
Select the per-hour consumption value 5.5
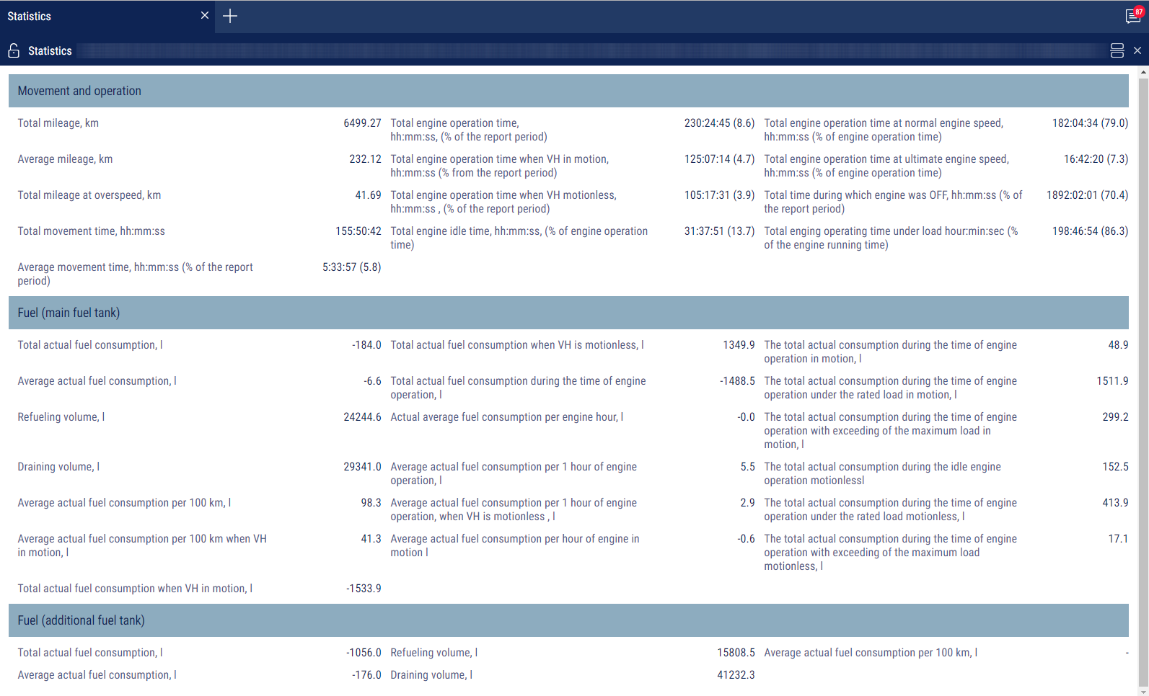click(747, 467)
